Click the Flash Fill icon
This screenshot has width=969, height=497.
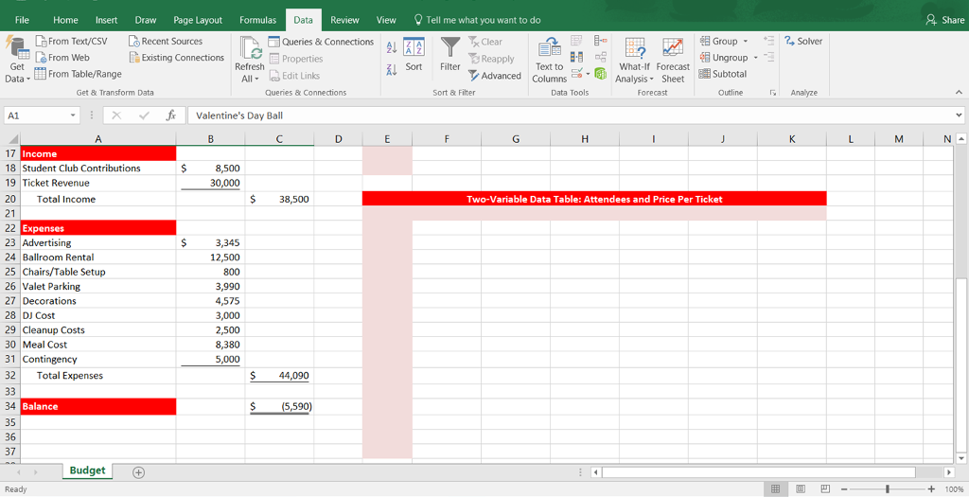coord(576,41)
